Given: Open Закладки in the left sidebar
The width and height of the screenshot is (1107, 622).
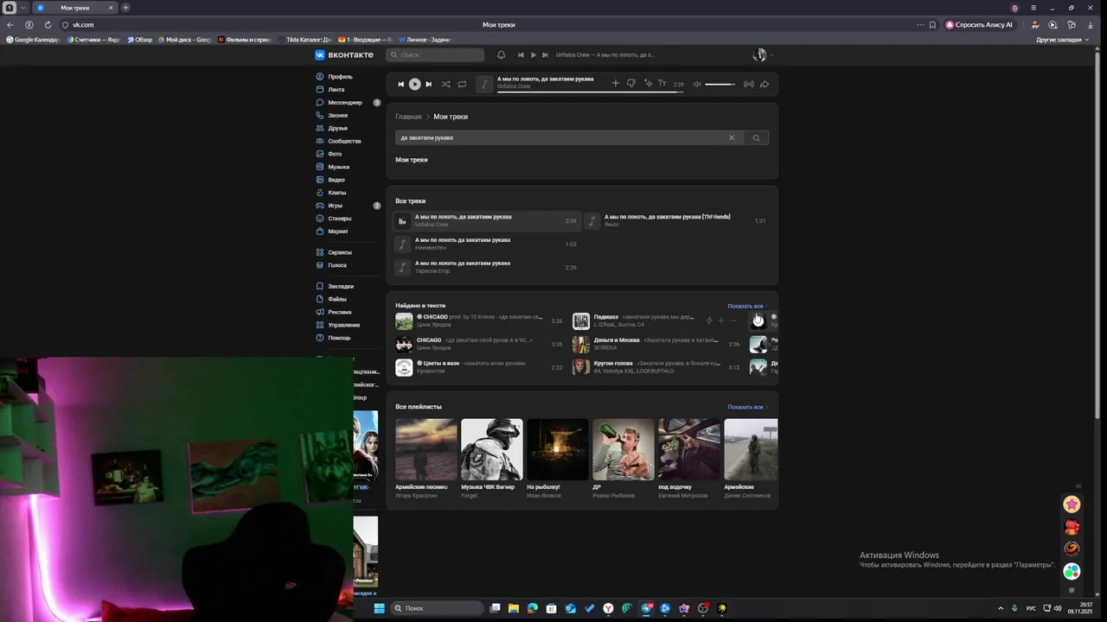Looking at the screenshot, I should tap(341, 286).
